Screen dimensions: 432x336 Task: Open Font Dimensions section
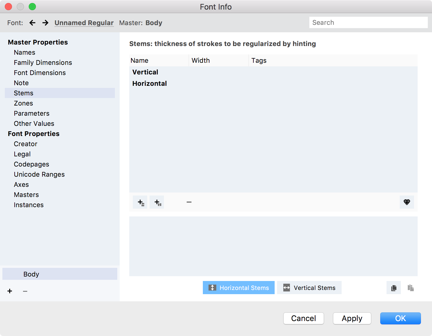click(x=60, y=73)
